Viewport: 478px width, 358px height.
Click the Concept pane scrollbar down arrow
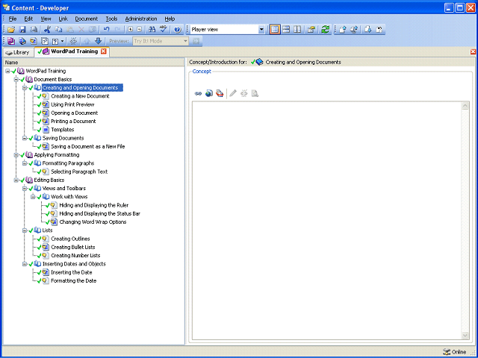[465, 336]
